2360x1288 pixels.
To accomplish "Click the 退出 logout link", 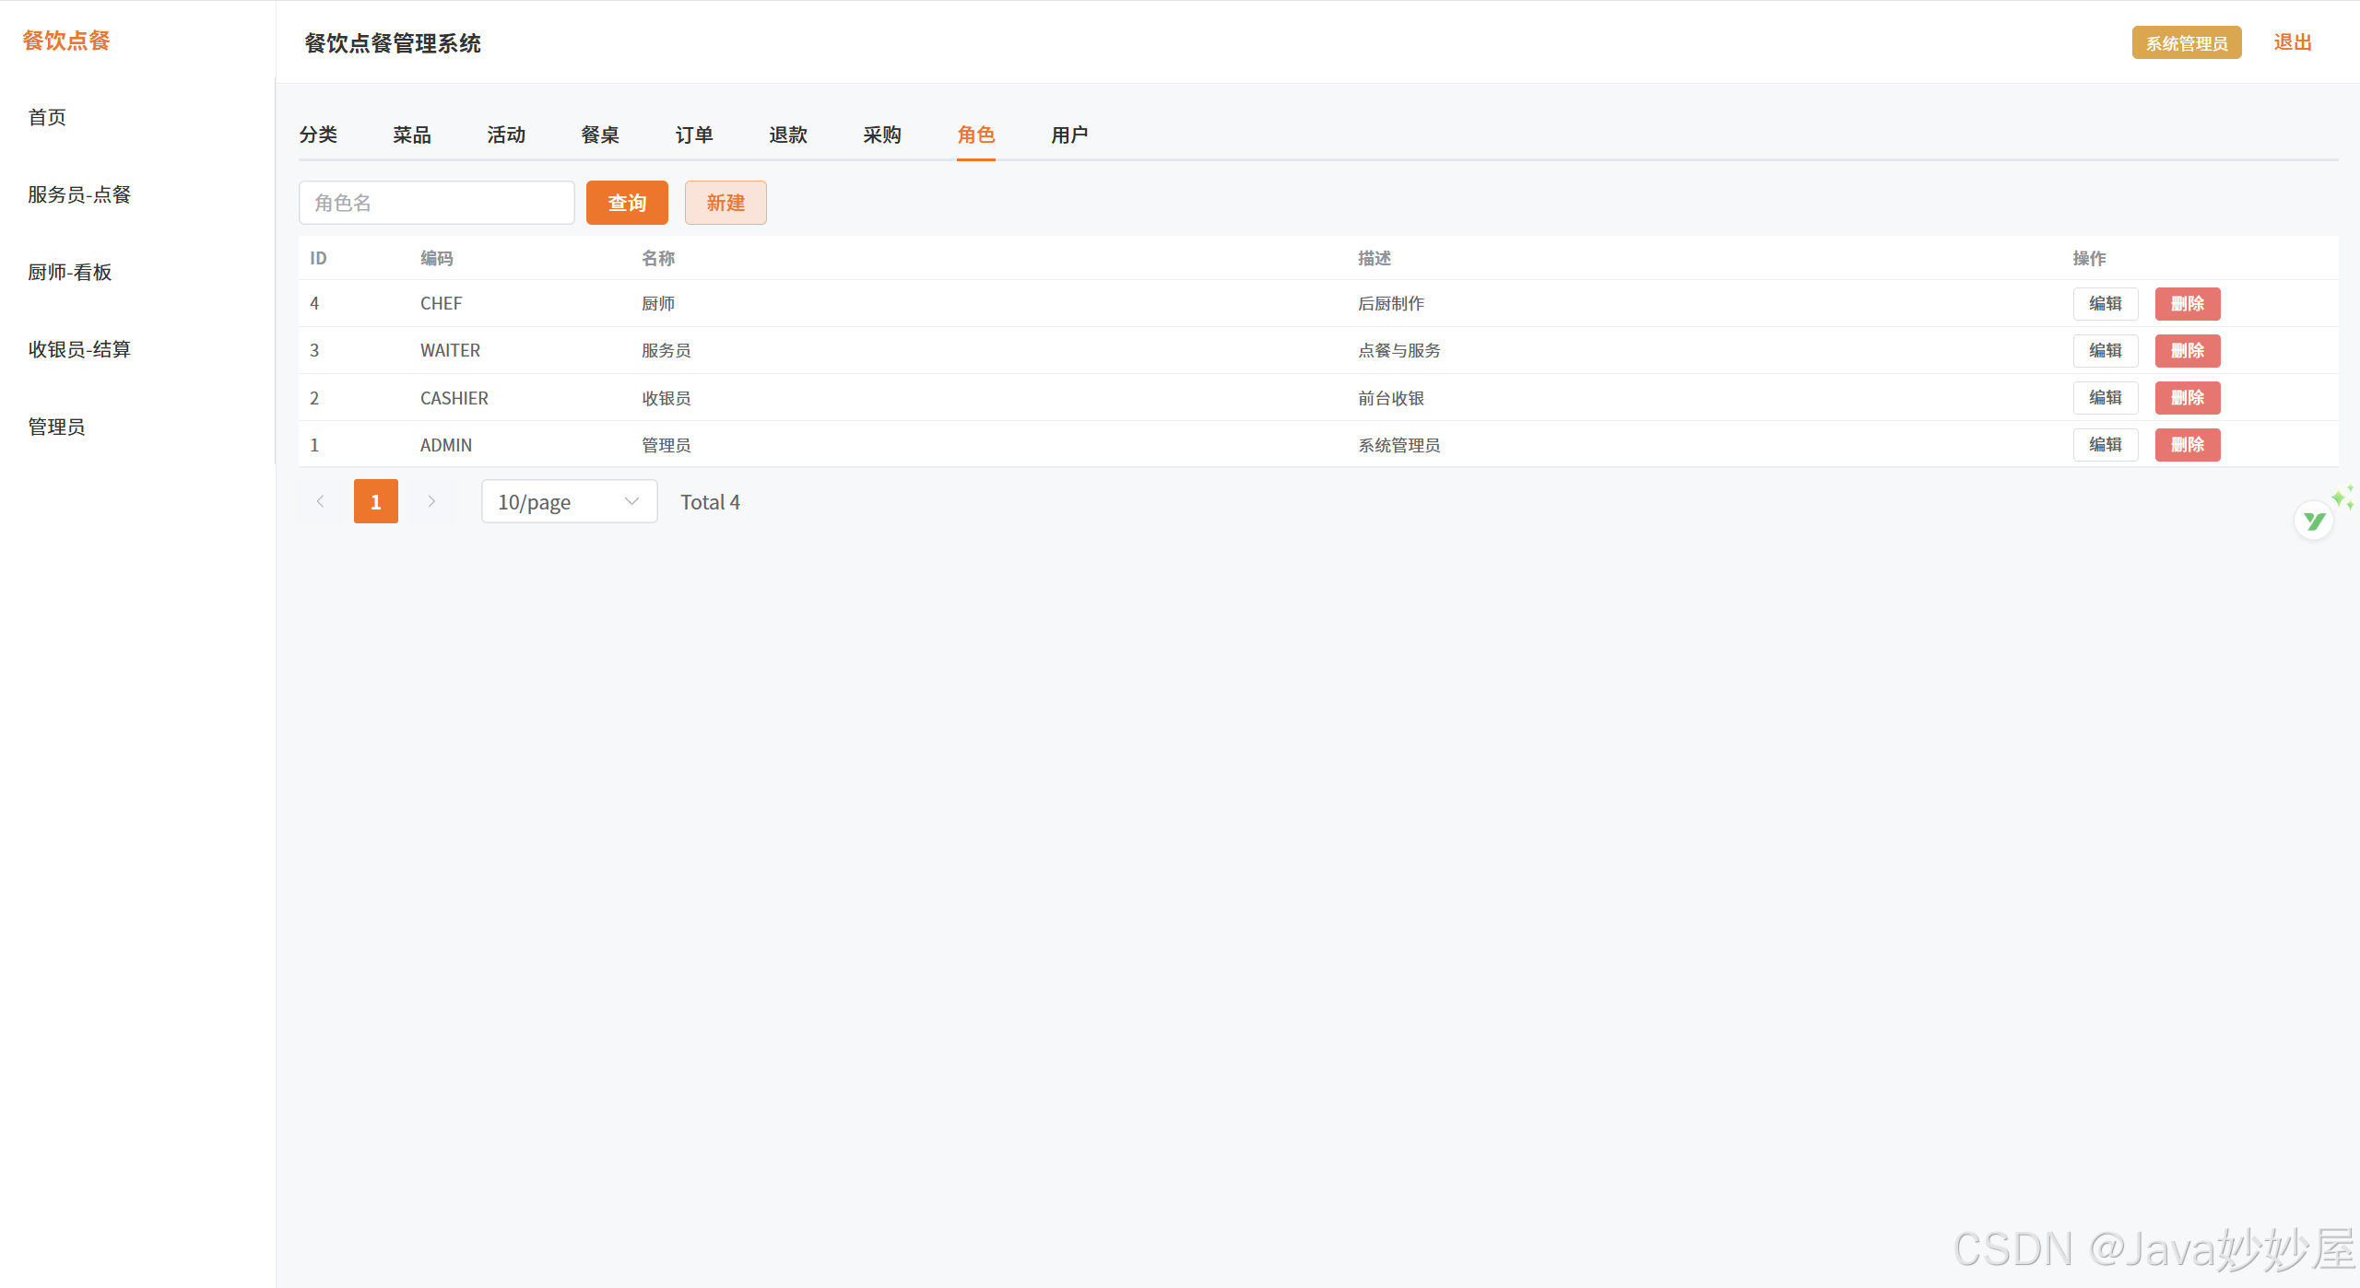I will (x=2292, y=42).
